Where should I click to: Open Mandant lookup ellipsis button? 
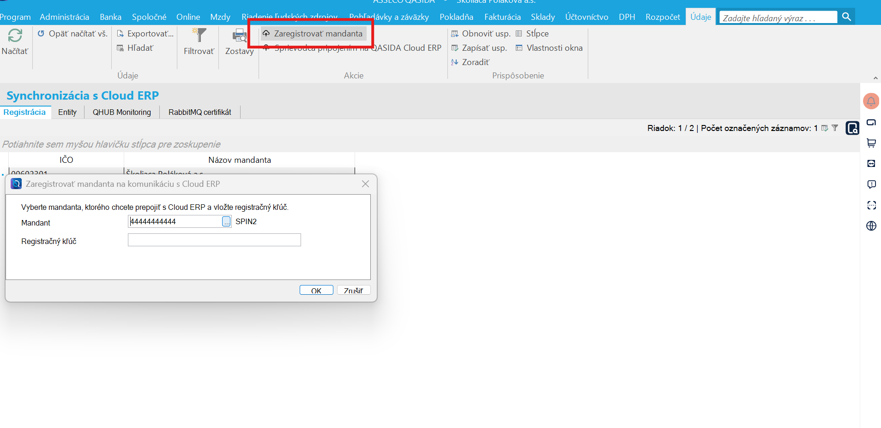coord(226,221)
